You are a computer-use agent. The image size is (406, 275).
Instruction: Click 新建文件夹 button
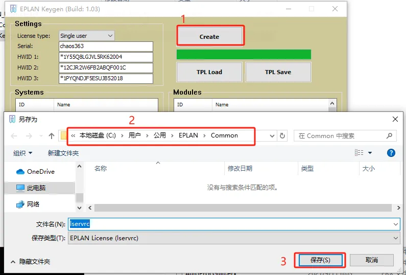63,153
